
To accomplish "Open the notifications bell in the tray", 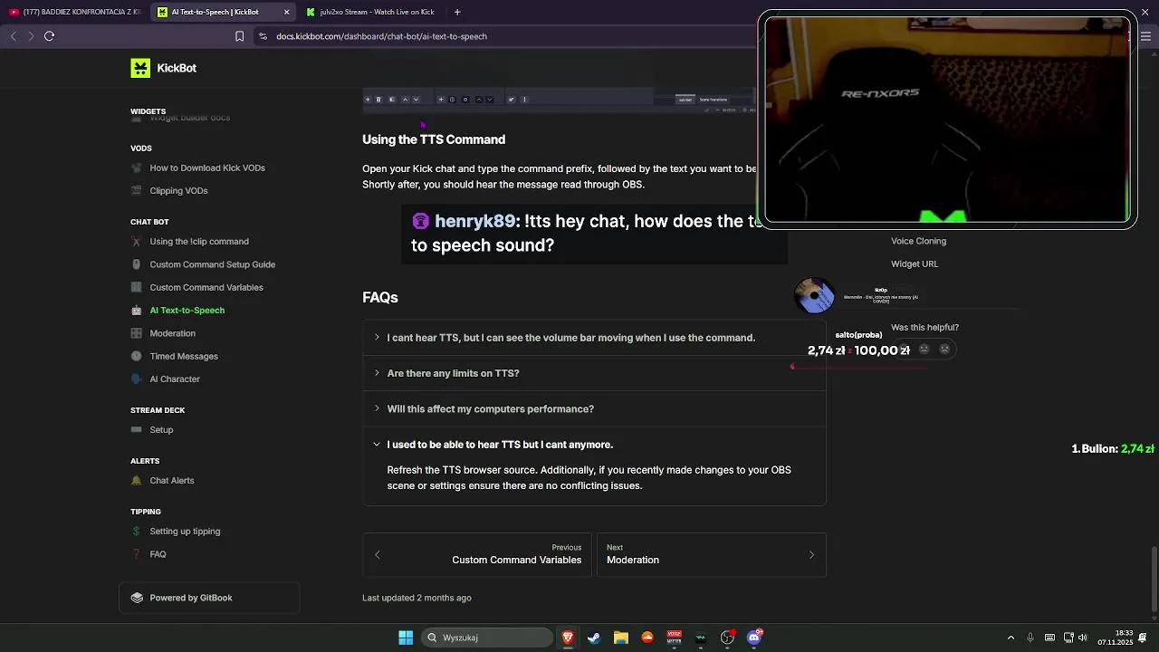I will (x=1144, y=638).
